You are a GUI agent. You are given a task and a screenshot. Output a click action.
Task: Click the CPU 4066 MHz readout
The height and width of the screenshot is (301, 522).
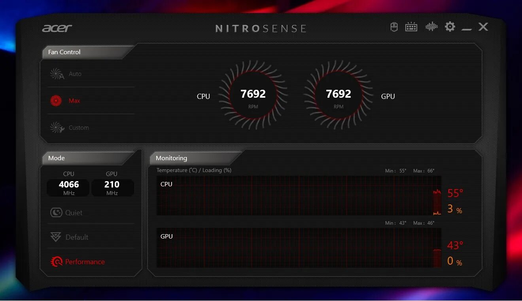68,187
